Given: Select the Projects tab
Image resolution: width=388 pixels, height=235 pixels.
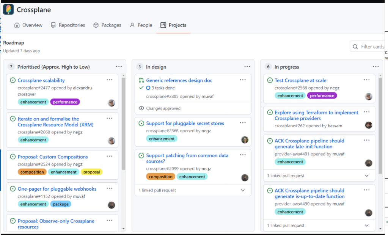Looking at the screenshot, I should [x=173, y=25].
